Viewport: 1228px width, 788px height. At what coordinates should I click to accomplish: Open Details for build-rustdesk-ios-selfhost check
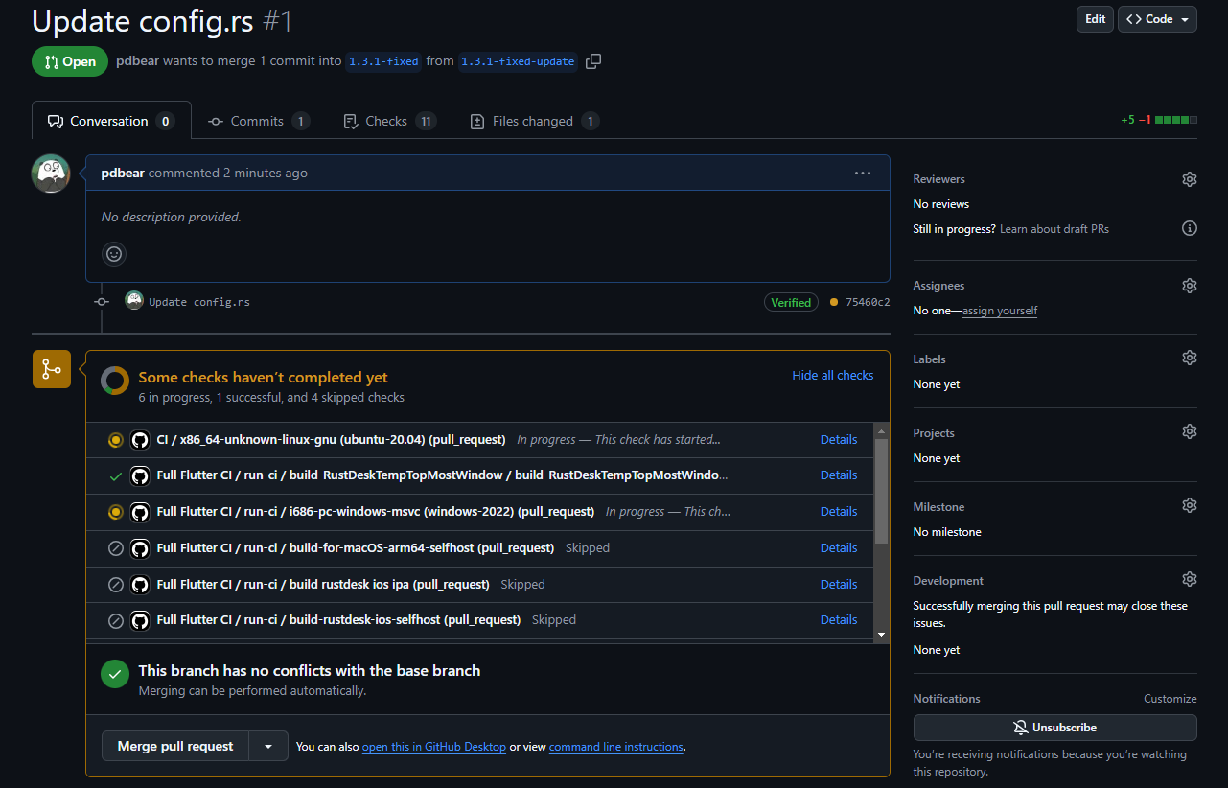tap(839, 620)
